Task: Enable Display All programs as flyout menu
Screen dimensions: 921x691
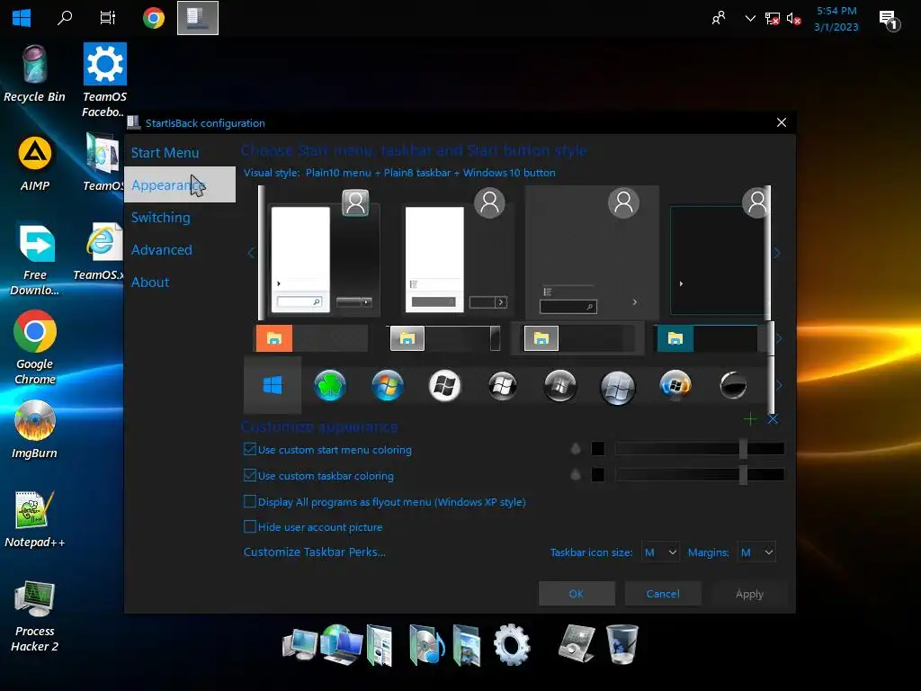Action: pos(385,502)
